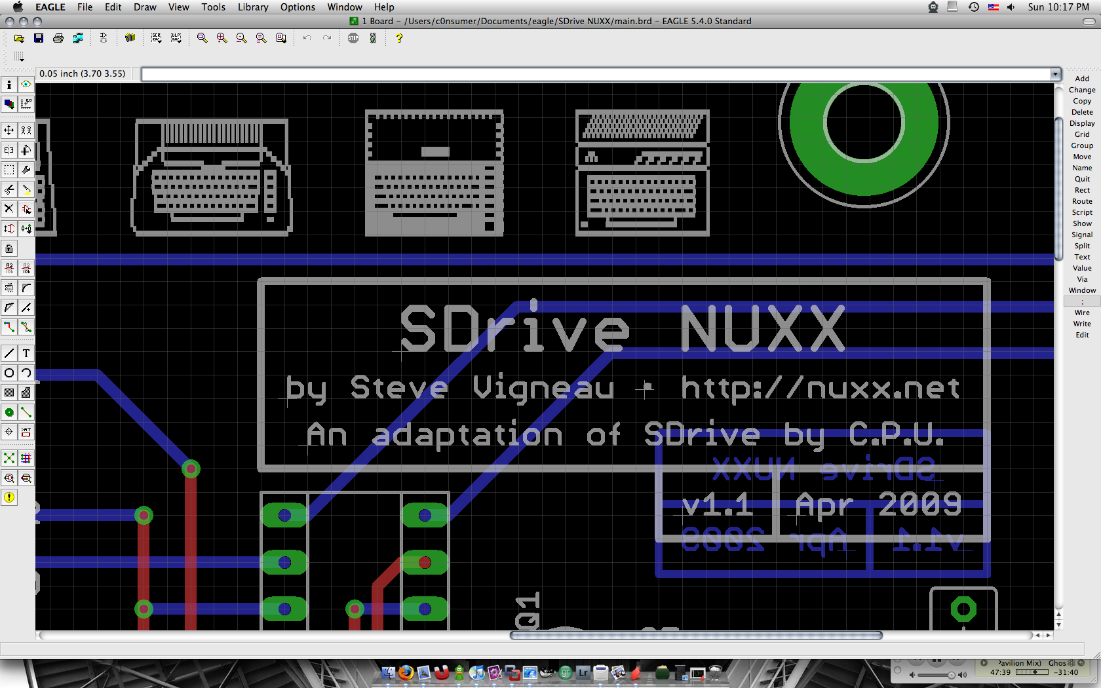Run Ratsnest with the green X icon
The width and height of the screenshot is (1101, 688).
(x=9, y=458)
